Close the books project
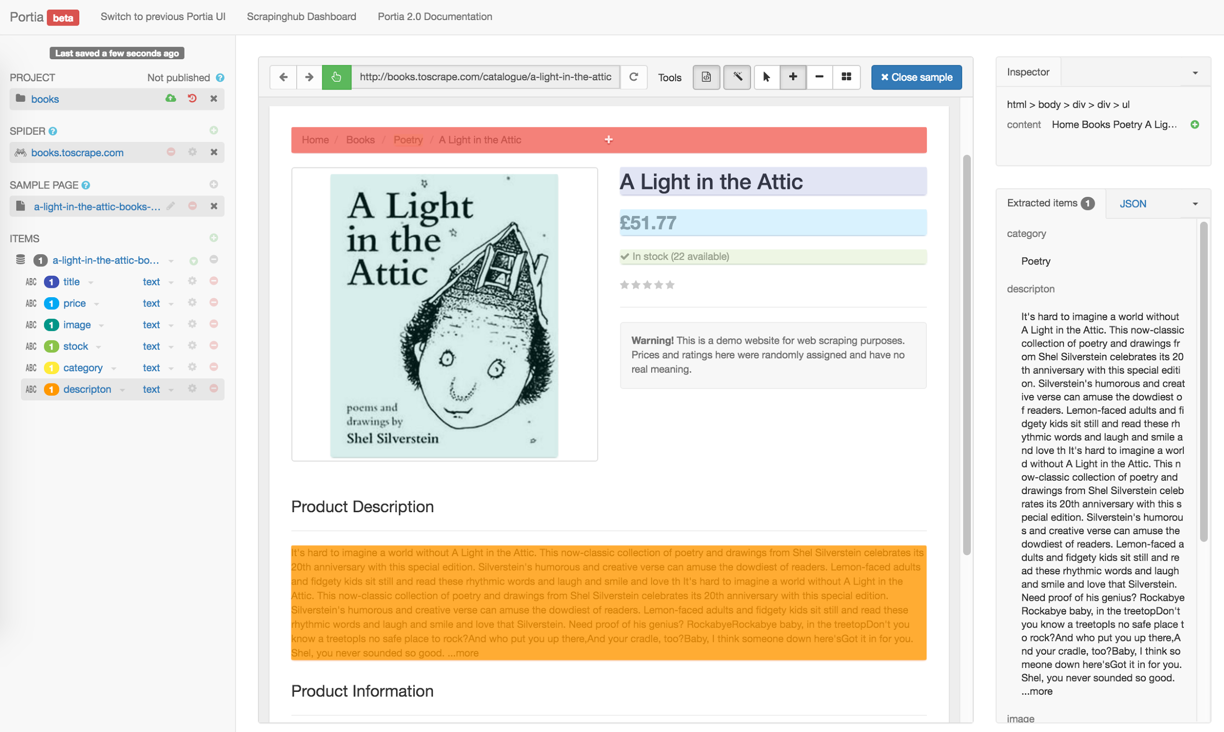1224x732 pixels. pos(213,98)
